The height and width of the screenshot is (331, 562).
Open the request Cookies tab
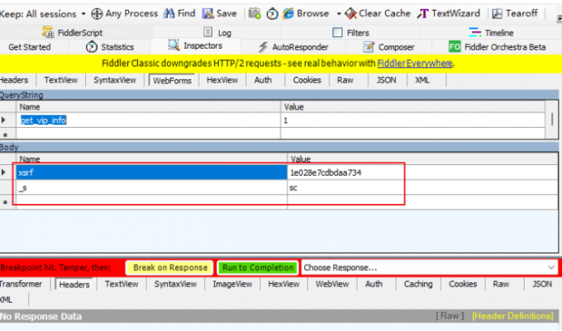307,80
